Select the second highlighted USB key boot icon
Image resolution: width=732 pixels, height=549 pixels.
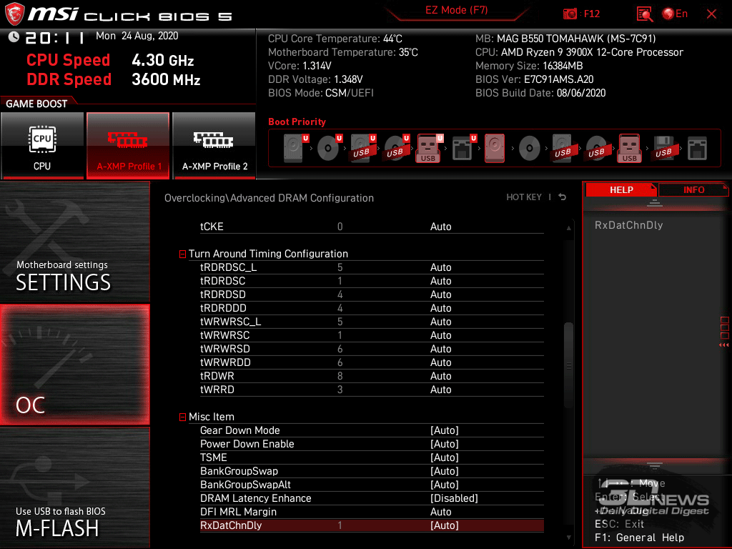pyautogui.click(x=629, y=148)
